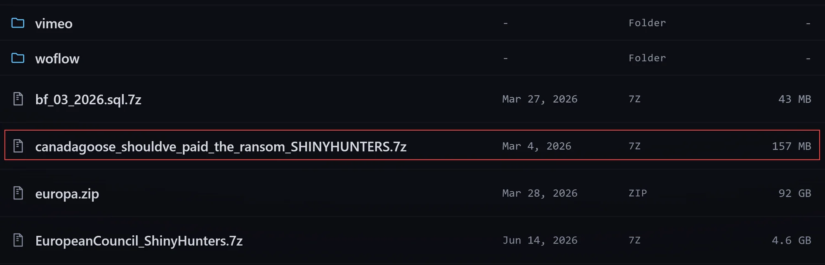Viewport: 825px width, 265px height.
Task: Click the Mar 4, 2026 date cell
Action: (537, 146)
